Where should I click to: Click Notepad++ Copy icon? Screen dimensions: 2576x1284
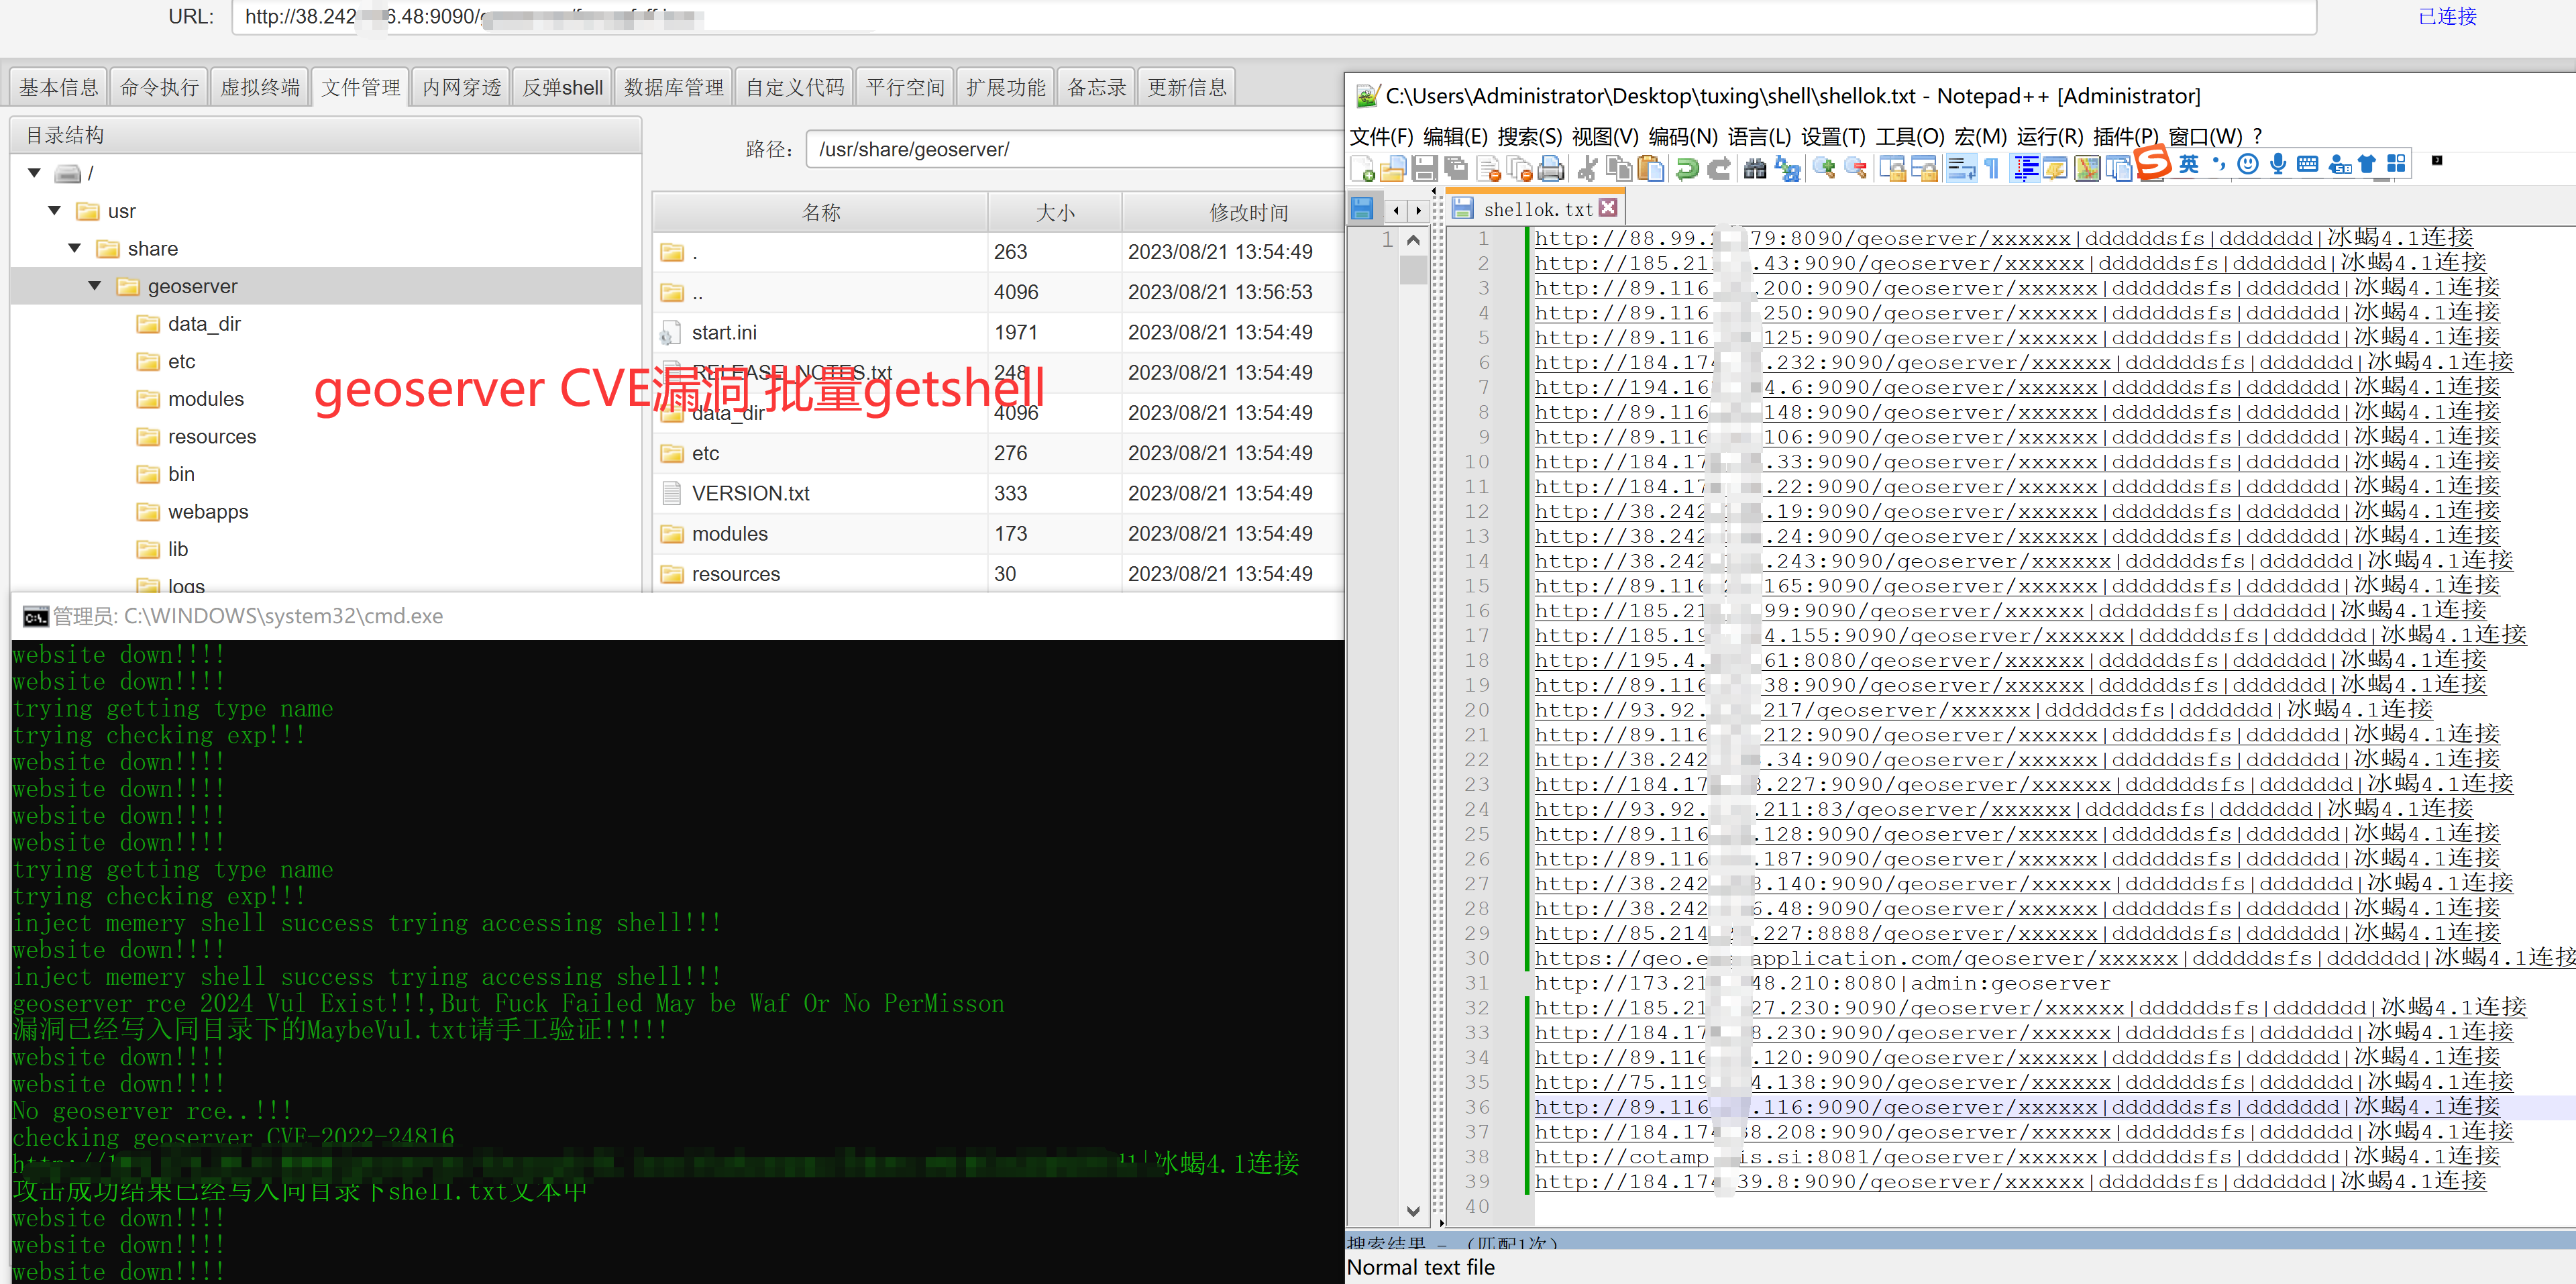pos(1619,168)
